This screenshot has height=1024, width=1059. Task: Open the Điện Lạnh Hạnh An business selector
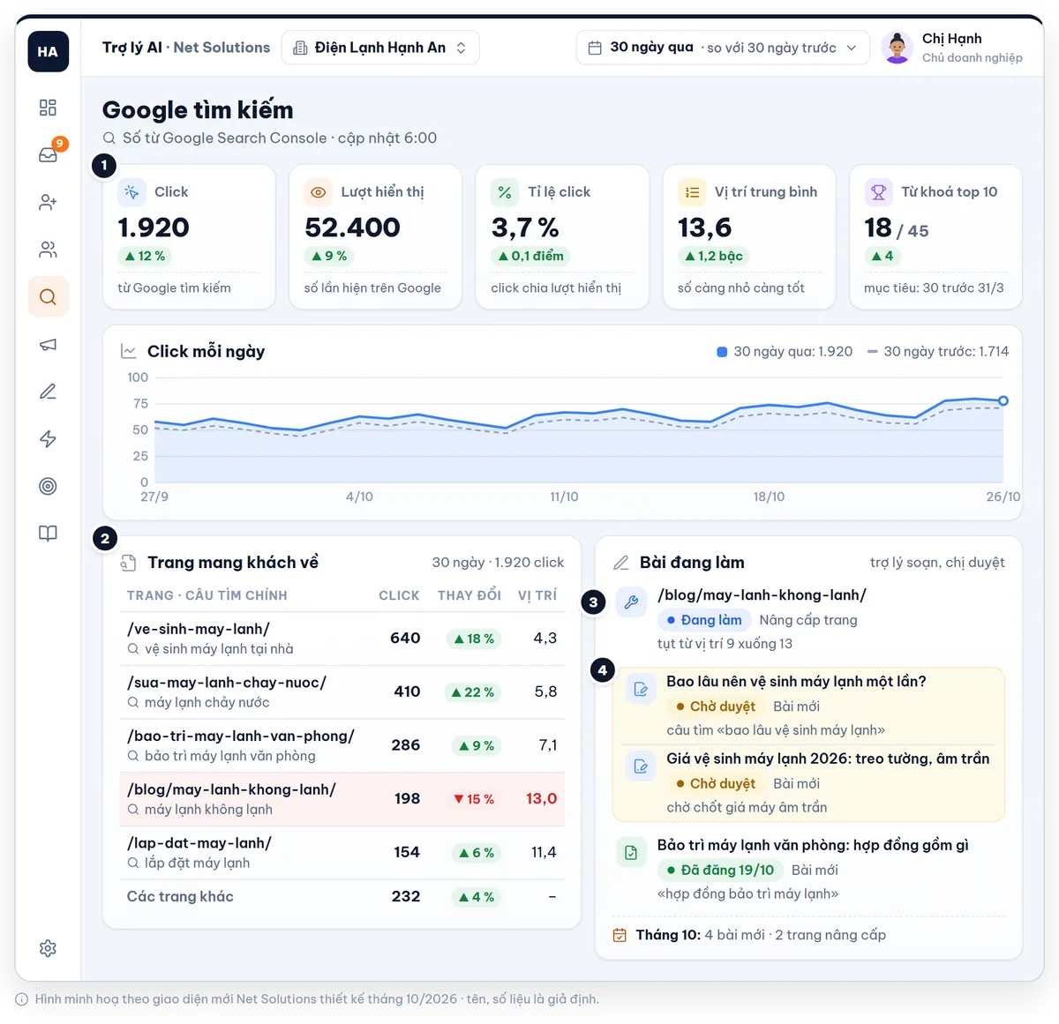(380, 48)
